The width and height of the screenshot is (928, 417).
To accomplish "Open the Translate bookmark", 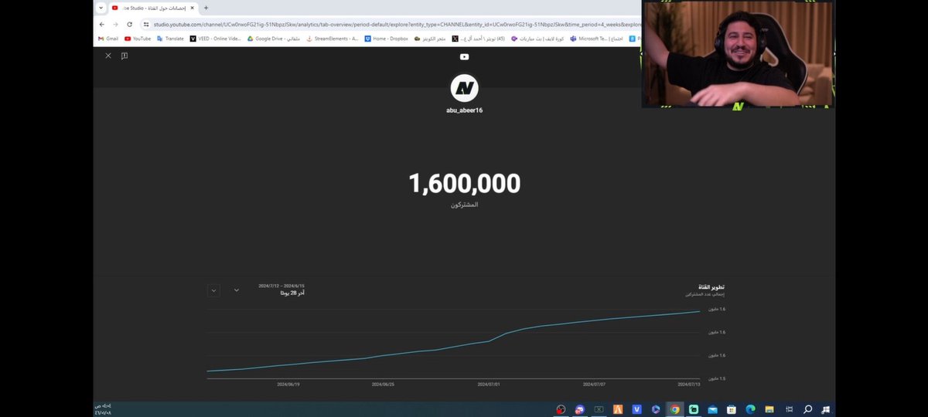I will pyautogui.click(x=170, y=39).
